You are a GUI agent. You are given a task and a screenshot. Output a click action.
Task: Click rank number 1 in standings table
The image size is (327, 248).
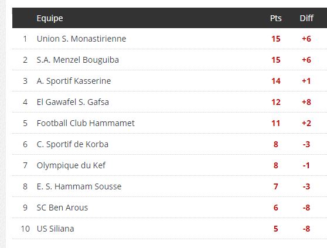coord(25,39)
